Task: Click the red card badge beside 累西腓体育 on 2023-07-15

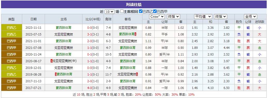Action: tap(135, 34)
